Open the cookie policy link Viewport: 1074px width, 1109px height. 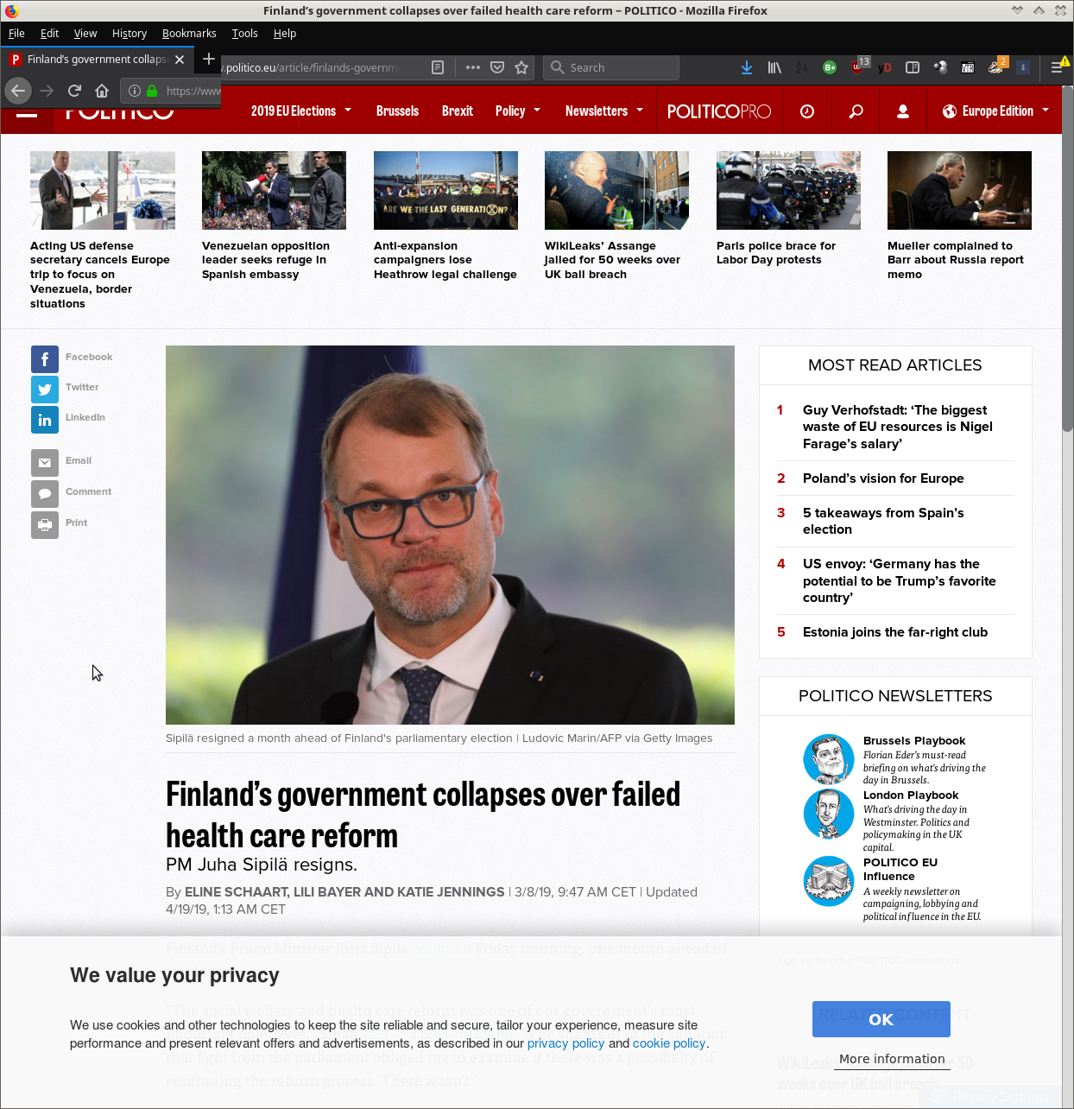(669, 1043)
